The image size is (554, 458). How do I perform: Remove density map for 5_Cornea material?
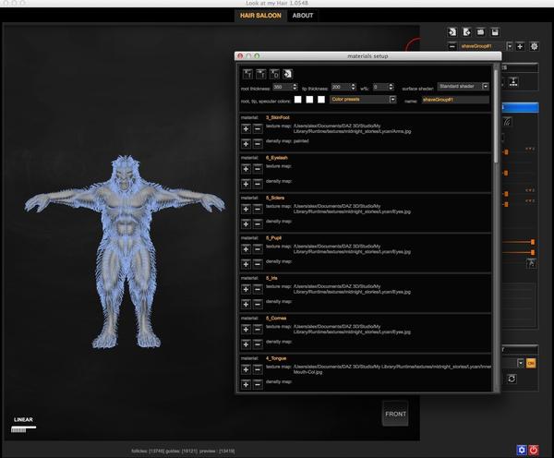[x=258, y=344]
